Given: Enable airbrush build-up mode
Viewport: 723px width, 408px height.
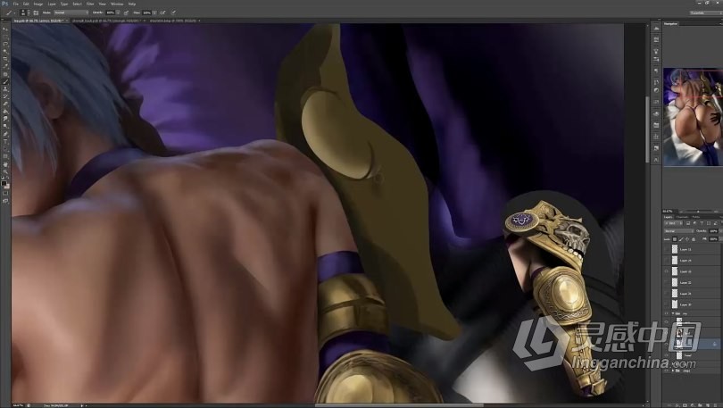Looking at the screenshot, I should click(x=162, y=12).
